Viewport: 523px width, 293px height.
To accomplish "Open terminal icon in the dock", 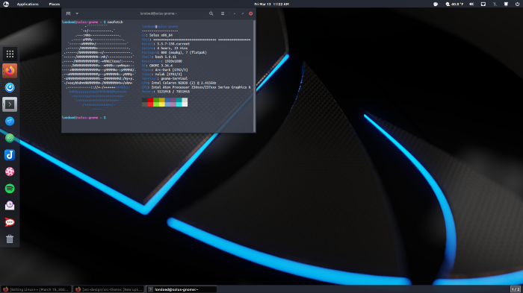I will (10, 104).
